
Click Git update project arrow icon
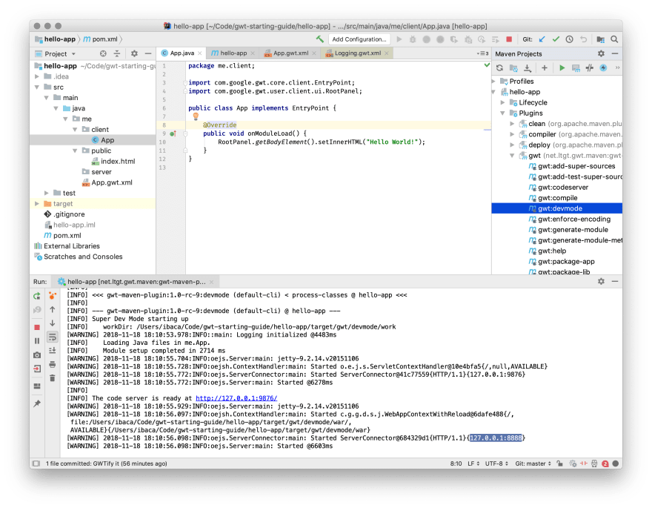542,39
